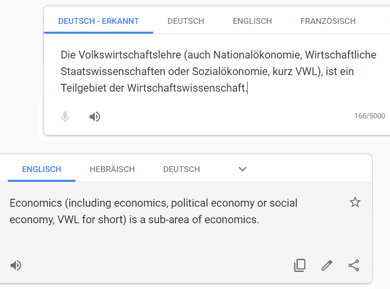Expand more target languages chevron

click(x=242, y=169)
